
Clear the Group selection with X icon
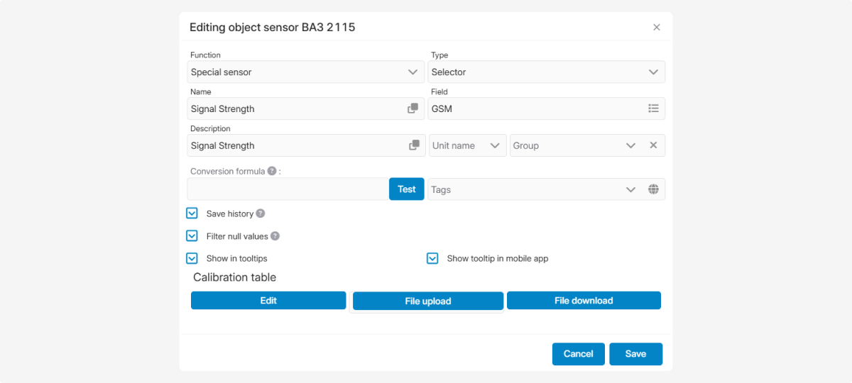(653, 145)
